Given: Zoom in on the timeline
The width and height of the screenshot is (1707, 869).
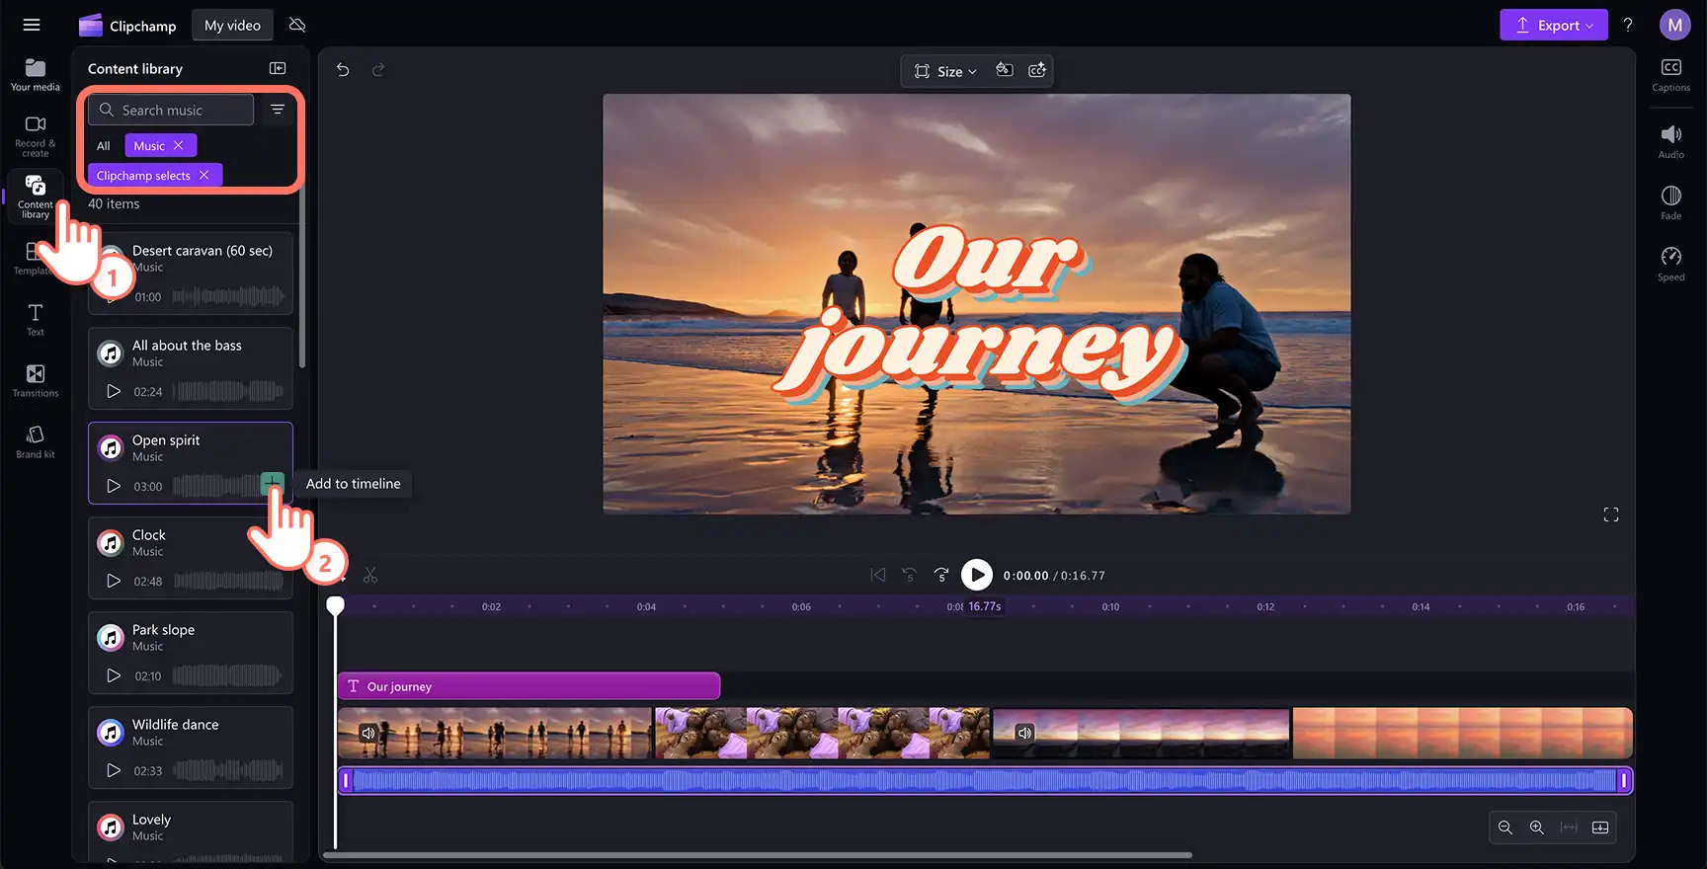Looking at the screenshot, I should [x=1537, y=828].
